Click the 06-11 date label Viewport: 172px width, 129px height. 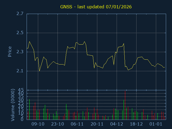point(77,124)
